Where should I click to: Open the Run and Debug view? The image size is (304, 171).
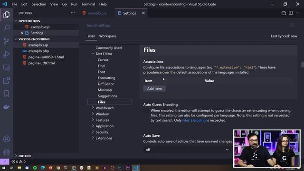click(x=6, y=54)
